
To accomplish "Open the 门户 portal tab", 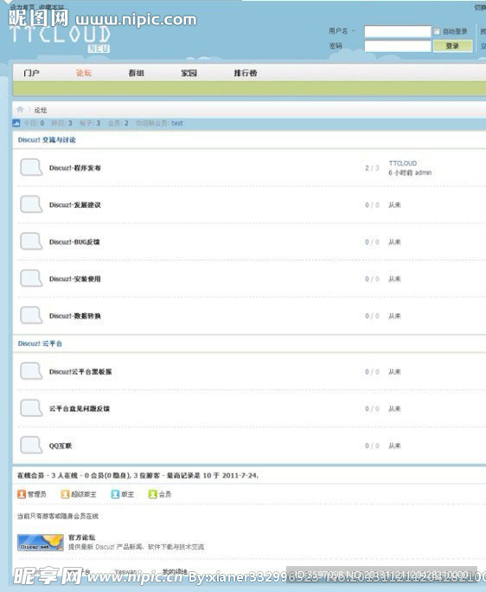I will point(31,73).
